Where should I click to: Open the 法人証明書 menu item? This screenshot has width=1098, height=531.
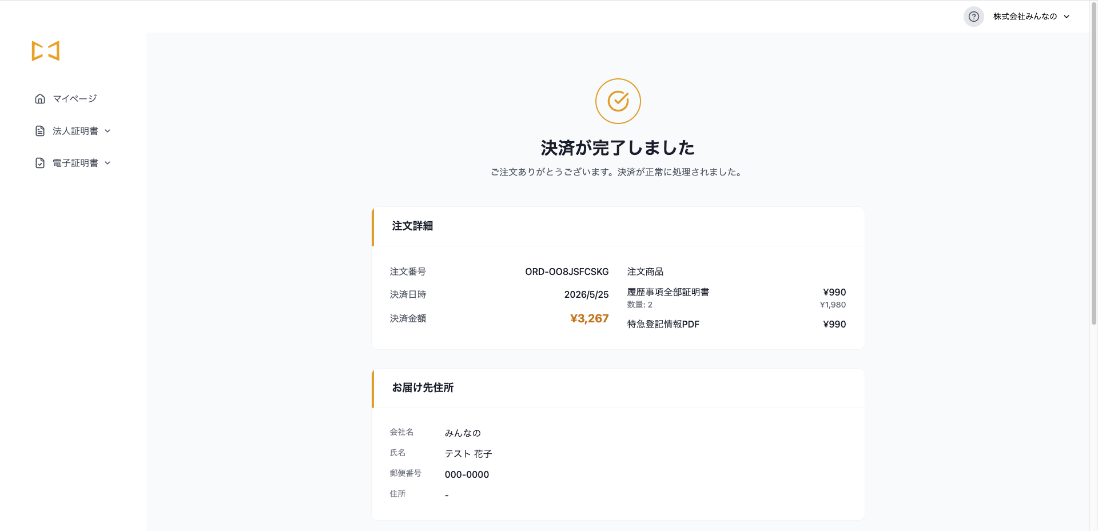(x=75, y=131)
